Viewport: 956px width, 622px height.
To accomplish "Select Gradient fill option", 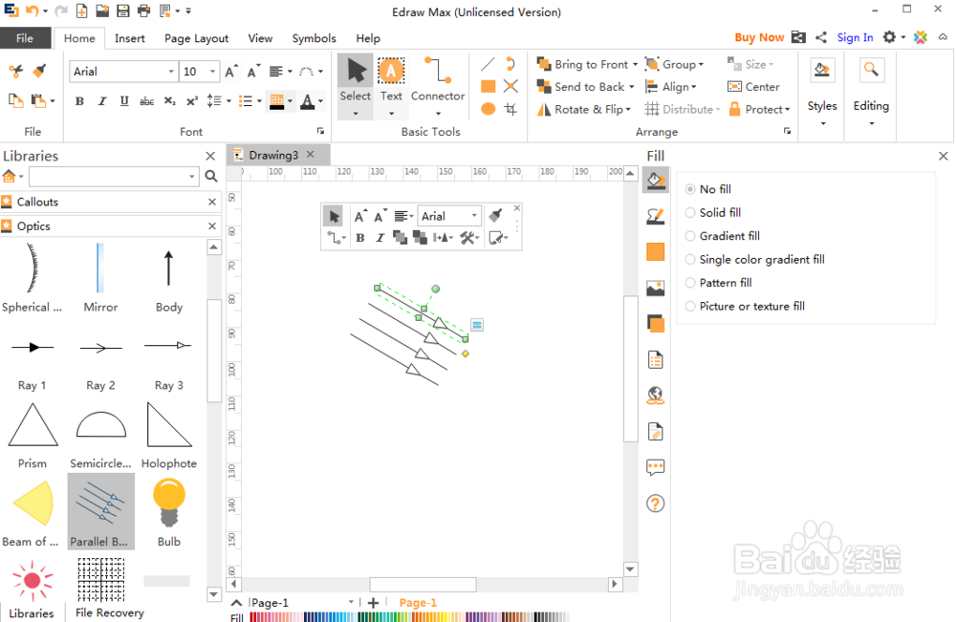I will point(723,236).
